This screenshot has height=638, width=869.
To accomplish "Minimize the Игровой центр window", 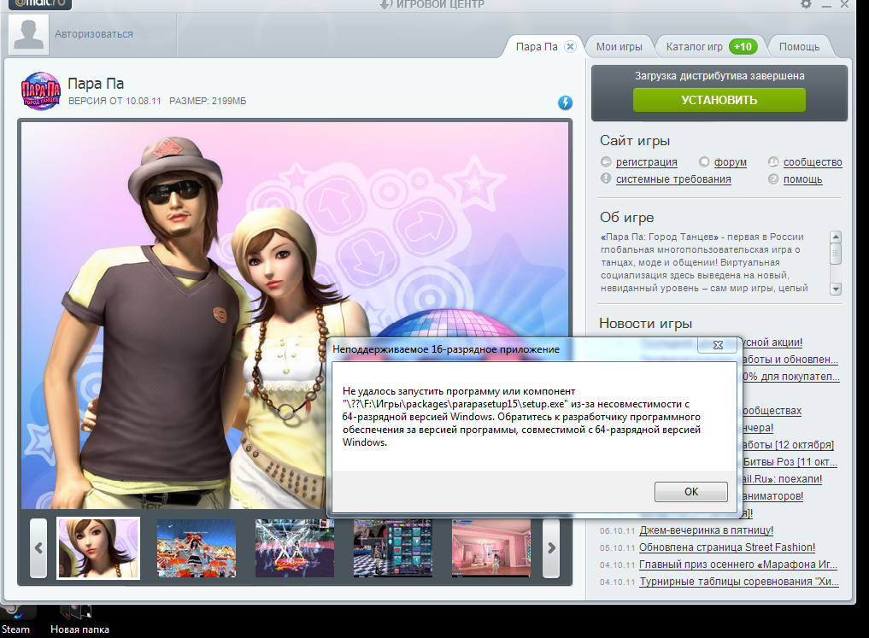I will point(826,4).
